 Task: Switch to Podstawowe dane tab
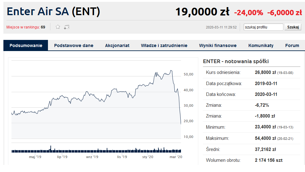tap(74, 45)
